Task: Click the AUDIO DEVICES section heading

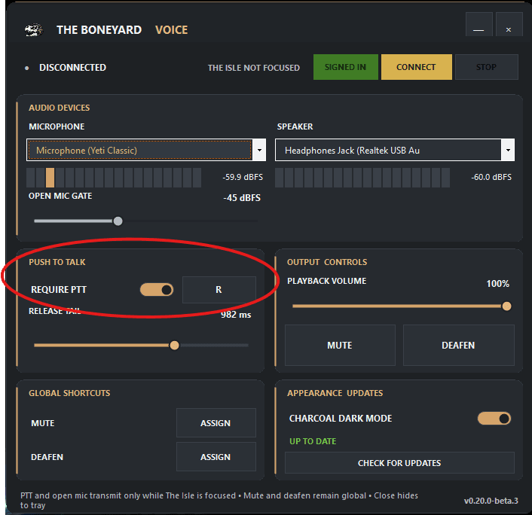Action: (x=60, y=108)
